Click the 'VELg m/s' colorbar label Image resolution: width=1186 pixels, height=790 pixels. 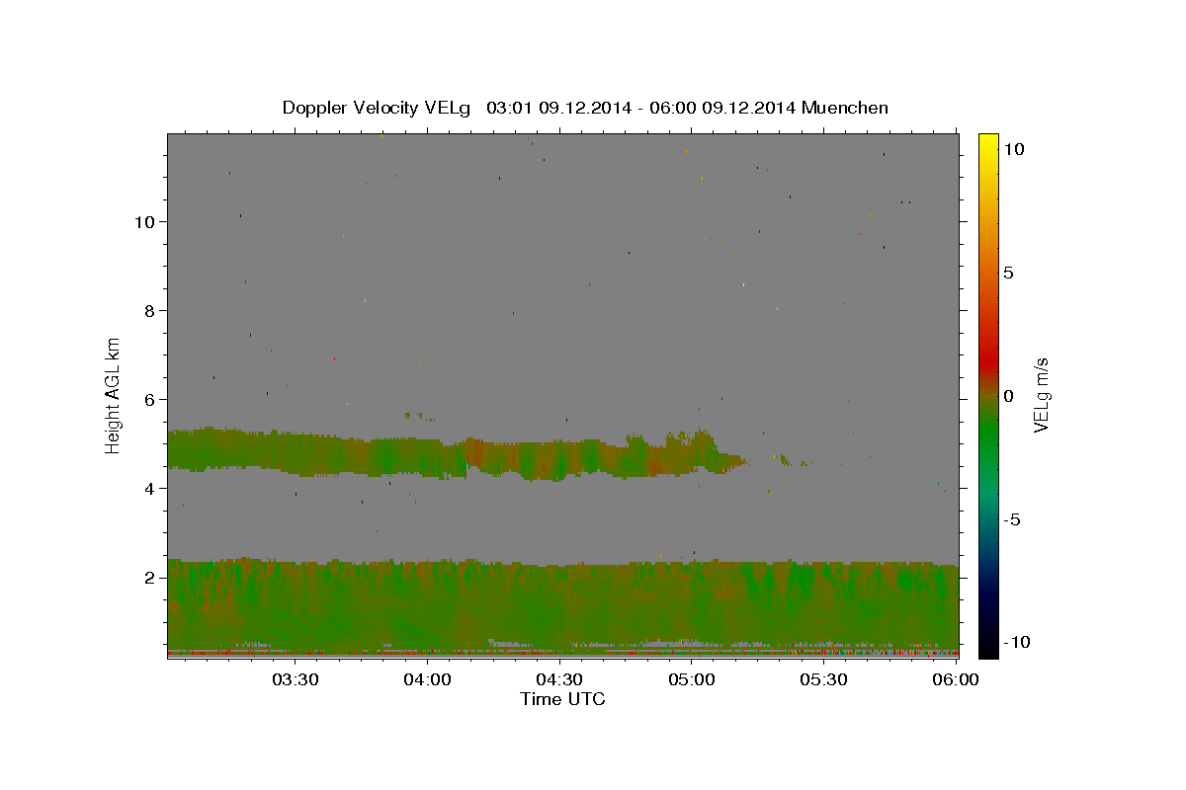1041,394
